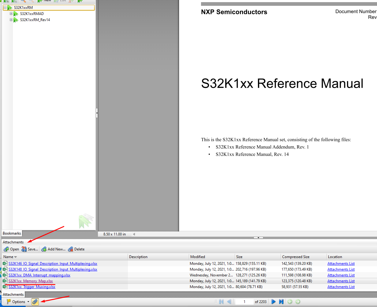Image resolution: width=377 pixels, height=307 pixels.
Task: Click inside the page number field
Action: point(244,301)
